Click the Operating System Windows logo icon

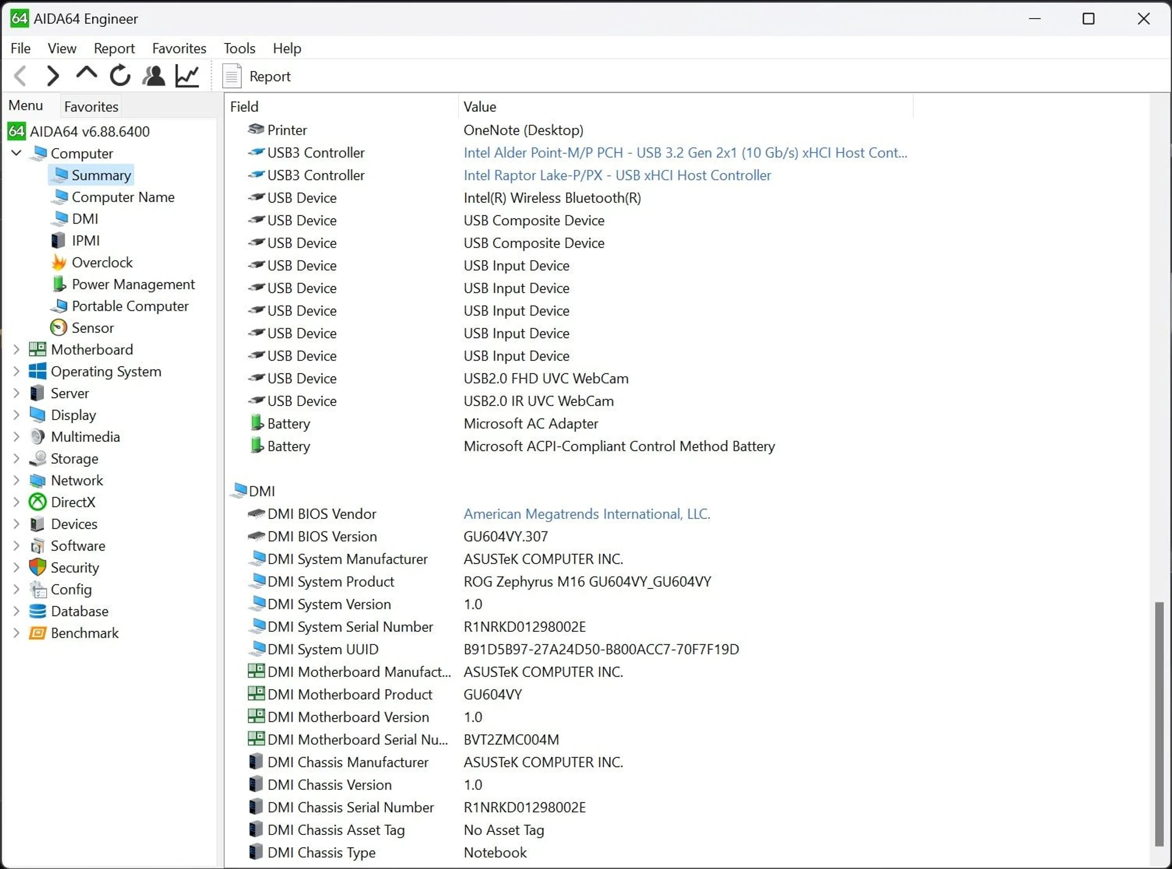pos(38,372)
